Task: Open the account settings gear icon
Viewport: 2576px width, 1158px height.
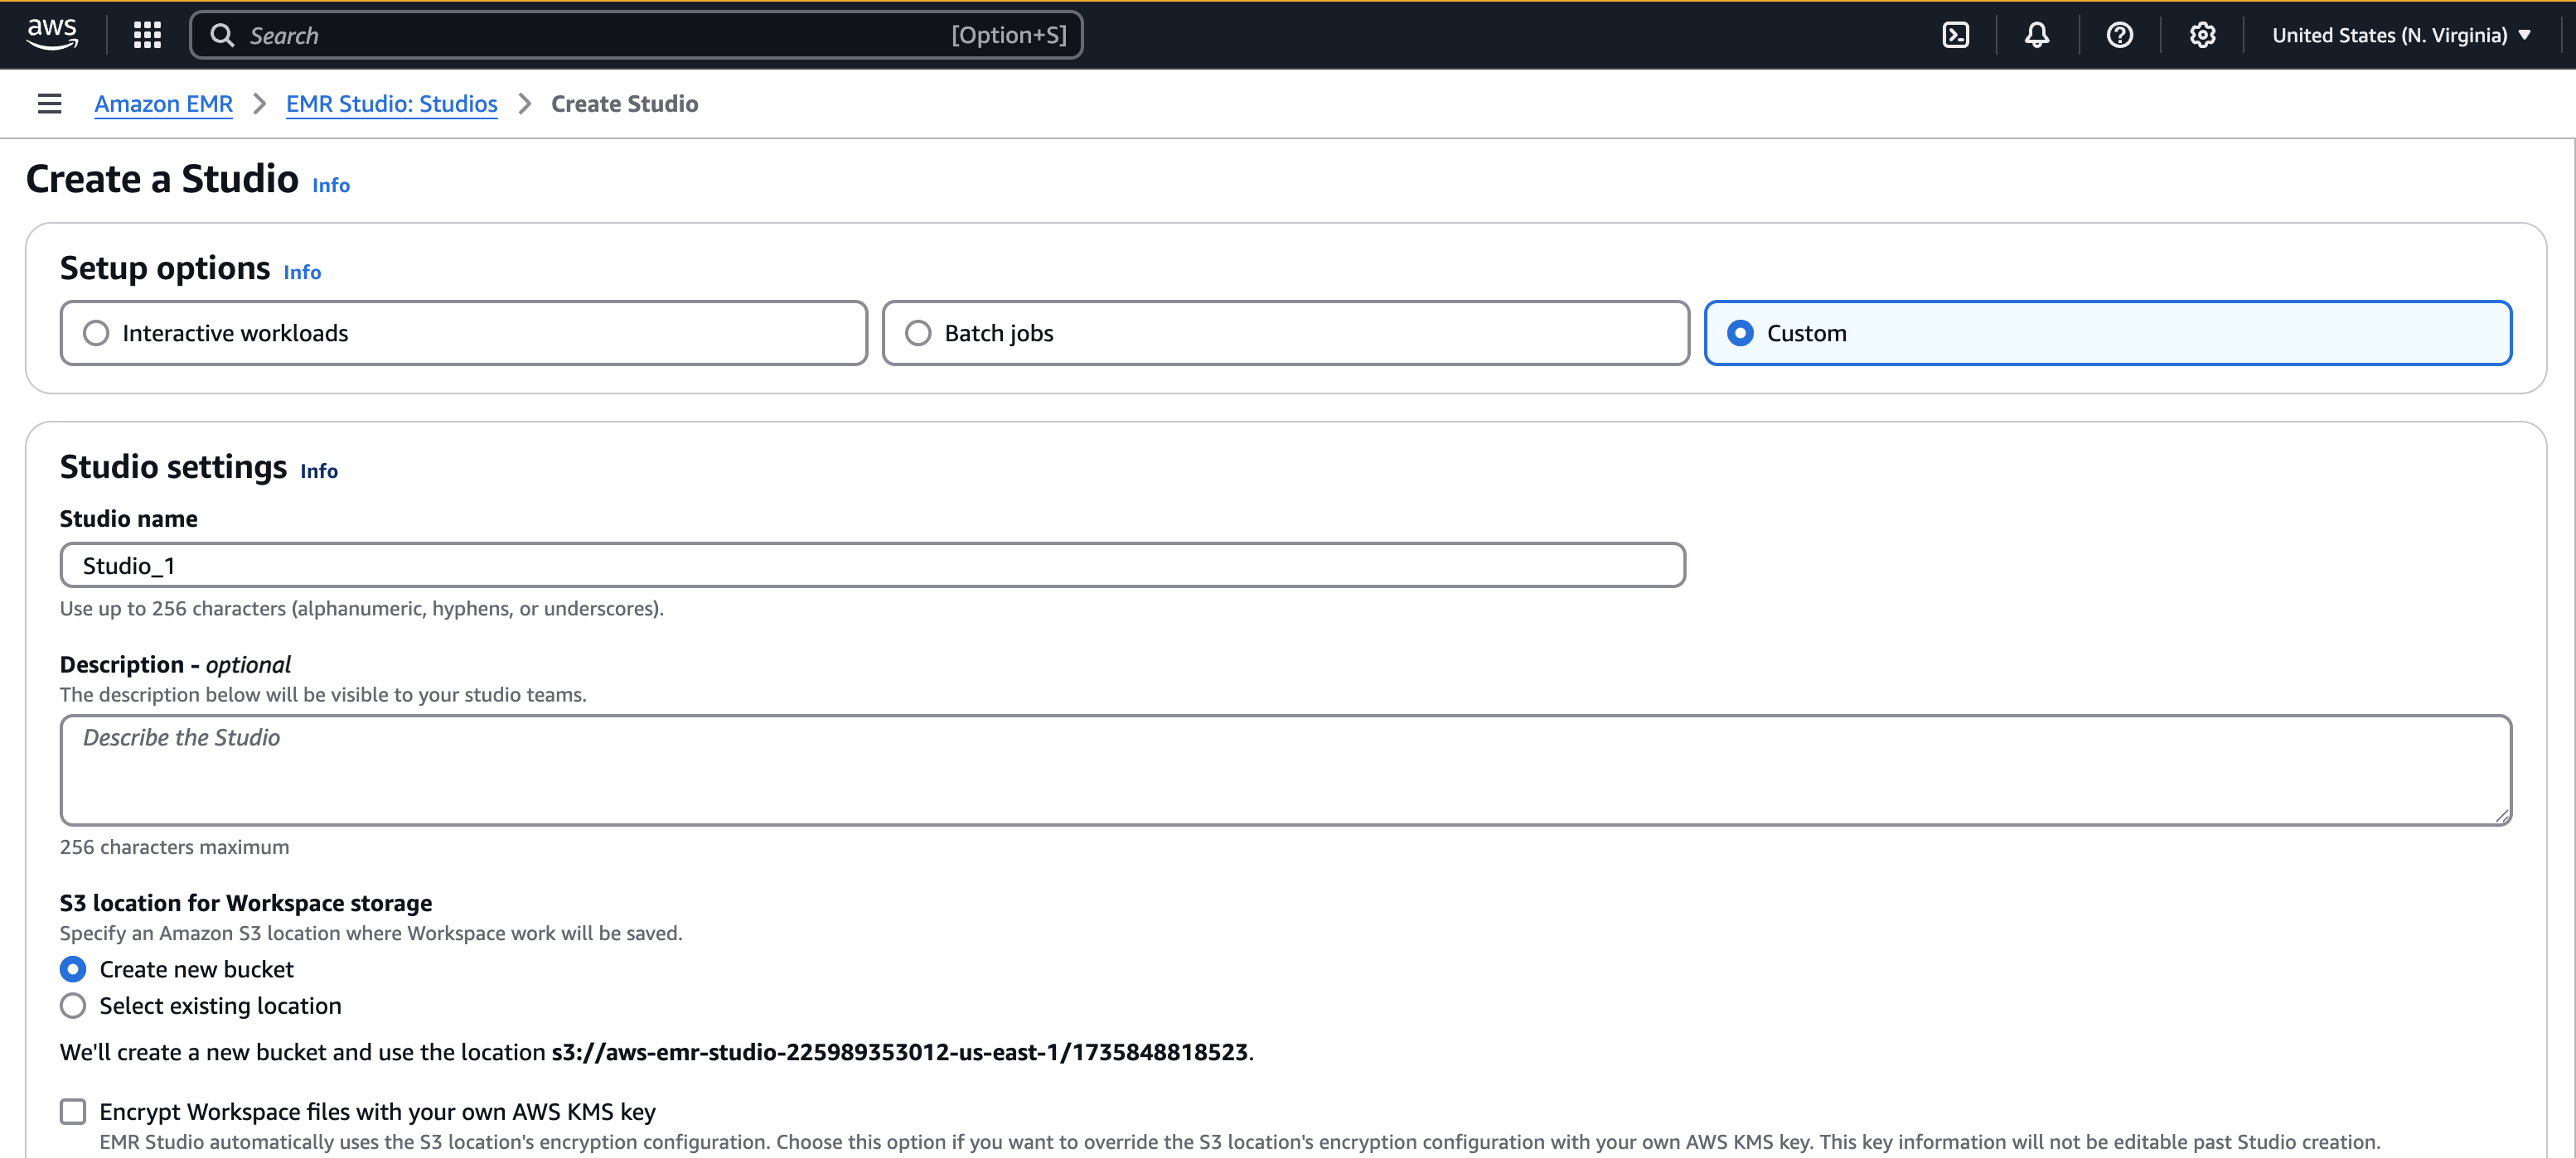Action: (2202, 34)
